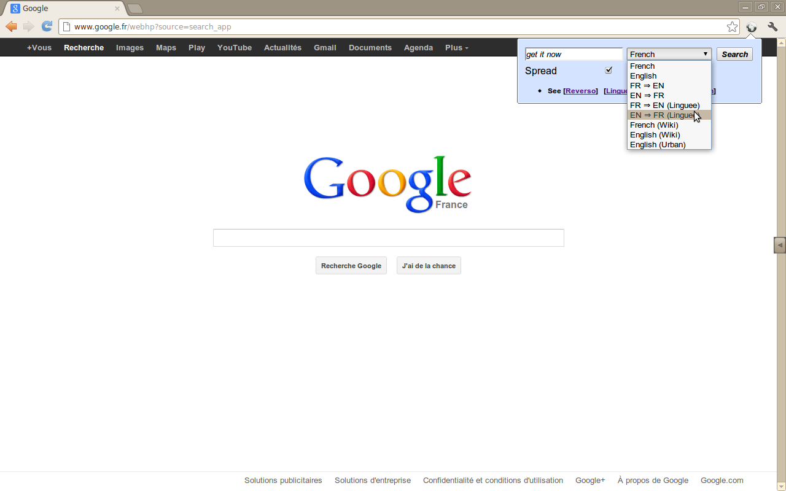Click the back navigation arrow
This screenshot has height=491, width=786.
pos(11,26)
